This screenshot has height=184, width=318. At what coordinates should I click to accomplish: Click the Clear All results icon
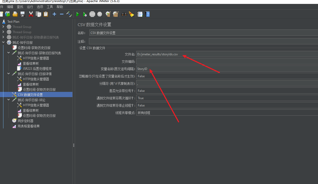[116, 14]
